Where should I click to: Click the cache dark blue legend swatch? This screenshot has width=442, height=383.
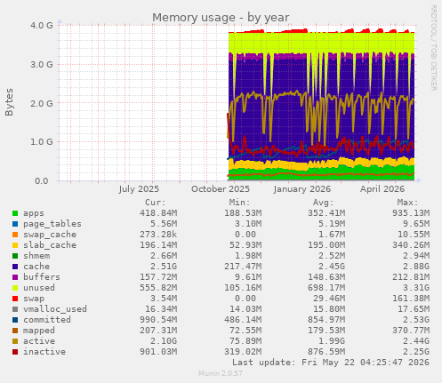point(15,267)
